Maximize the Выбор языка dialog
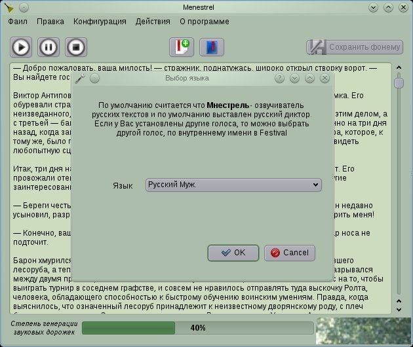 point(309,78)
